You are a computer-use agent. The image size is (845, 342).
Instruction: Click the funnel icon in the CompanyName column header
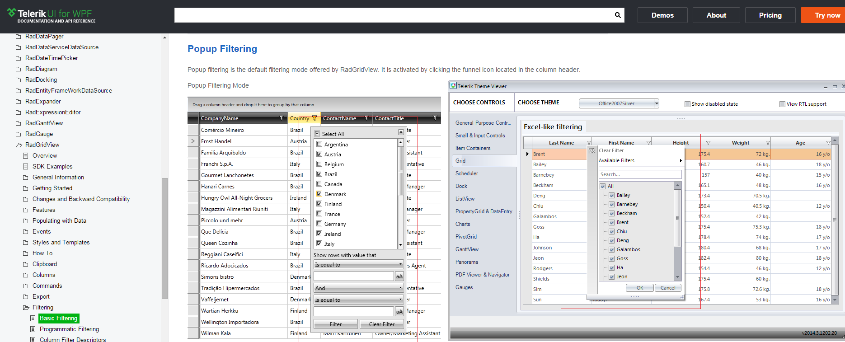click(282, 118)
